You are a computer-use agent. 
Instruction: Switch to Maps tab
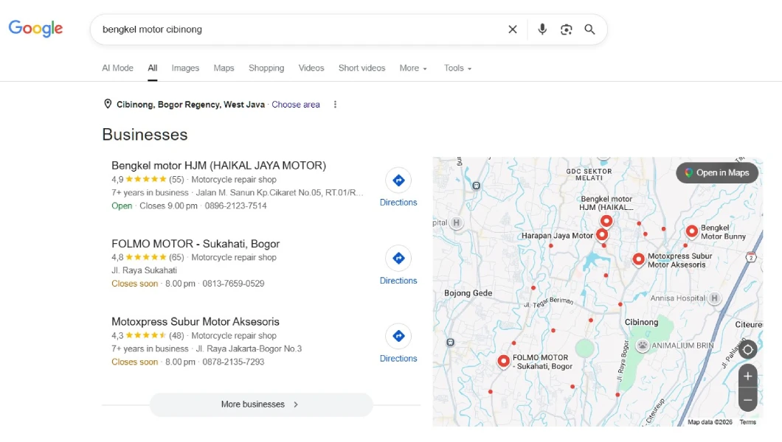224,69
